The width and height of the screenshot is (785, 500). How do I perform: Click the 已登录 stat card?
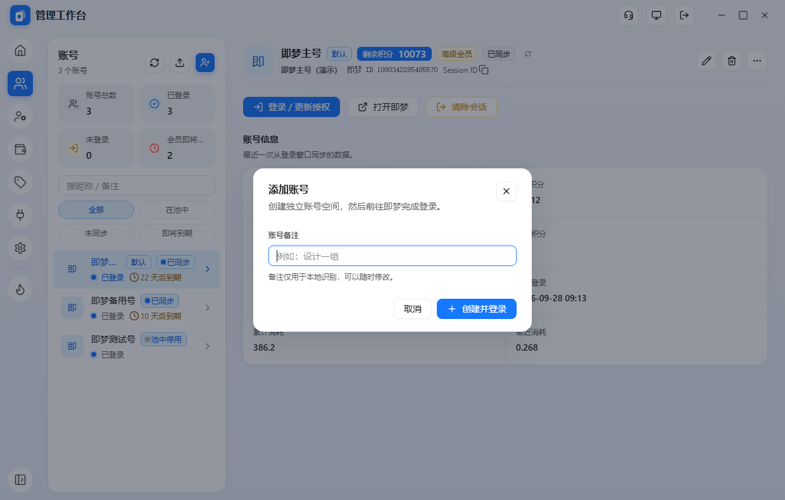177,103
